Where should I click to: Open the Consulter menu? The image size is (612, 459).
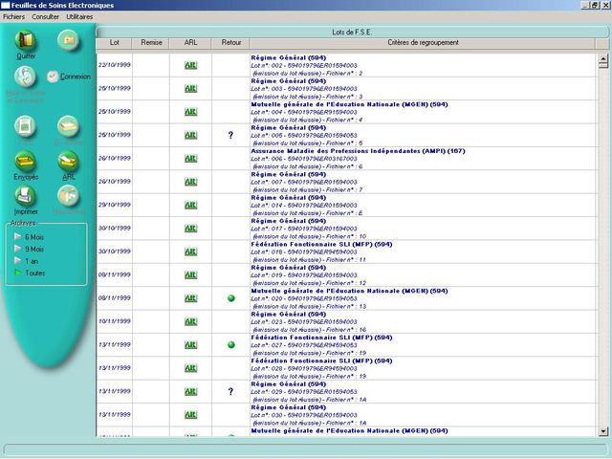pos(45,17)
